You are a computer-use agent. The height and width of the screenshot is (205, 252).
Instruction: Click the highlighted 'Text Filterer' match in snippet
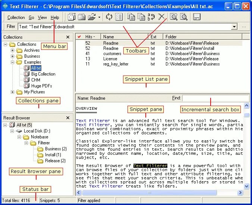coord(150,166)
